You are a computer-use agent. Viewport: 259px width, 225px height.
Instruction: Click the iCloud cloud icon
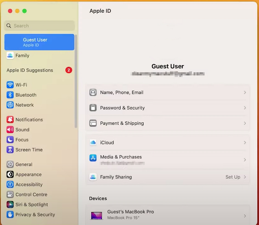(93, 142)
